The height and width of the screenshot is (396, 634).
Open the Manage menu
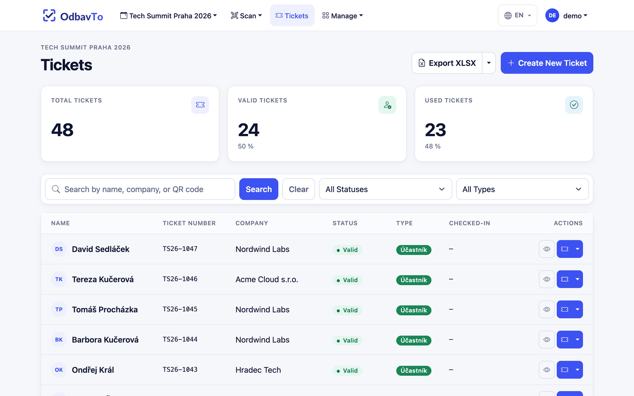(x=343, y=15)
